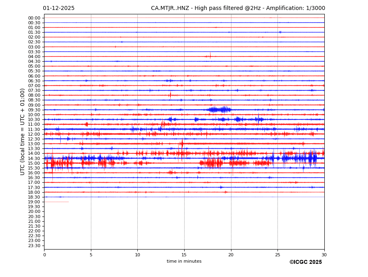This screenshot has height=277, width=368.
Task: Select the 09:30 time row label
Action: point(34,110)
